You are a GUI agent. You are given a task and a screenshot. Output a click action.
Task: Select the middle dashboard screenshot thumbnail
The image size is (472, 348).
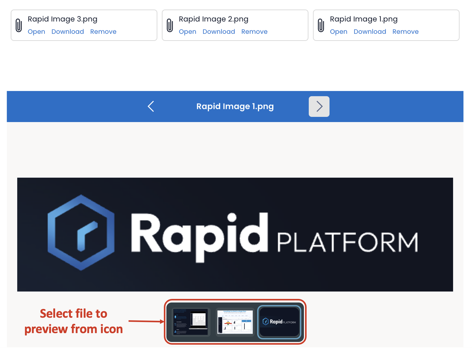235,322
